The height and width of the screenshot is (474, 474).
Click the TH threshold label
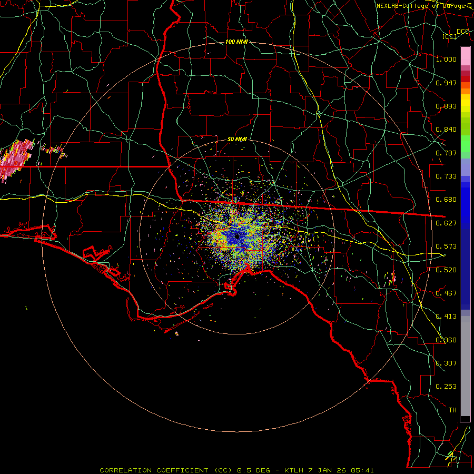tap(452, 410)
